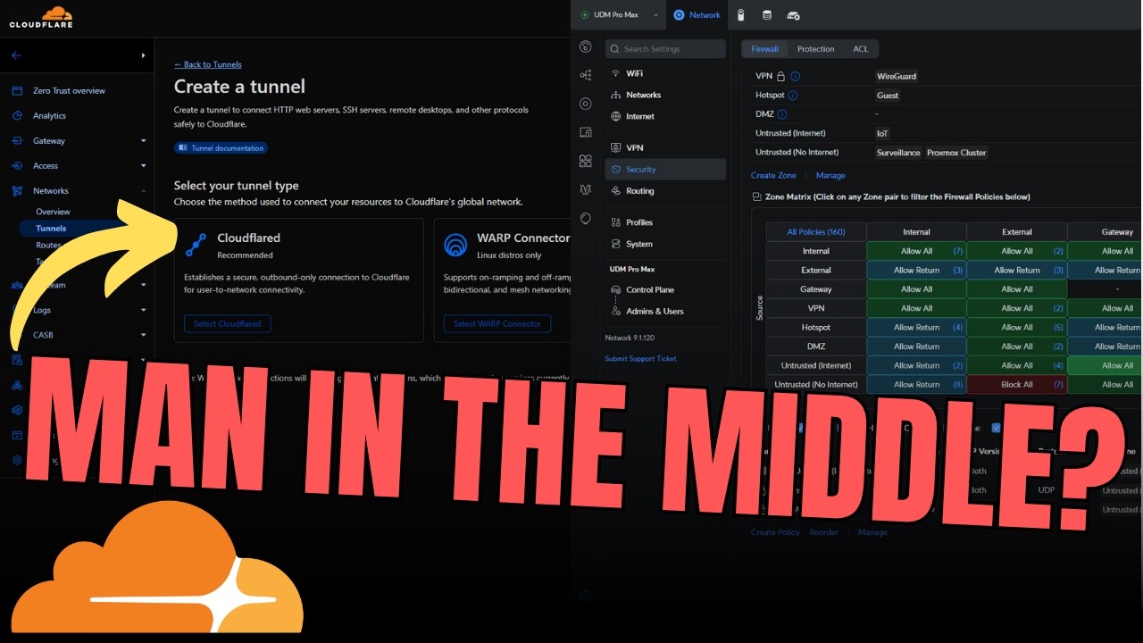Click the Gateway sidebar icon in Cloudflare
1143x643 pixels.
(x=17, y=141)
